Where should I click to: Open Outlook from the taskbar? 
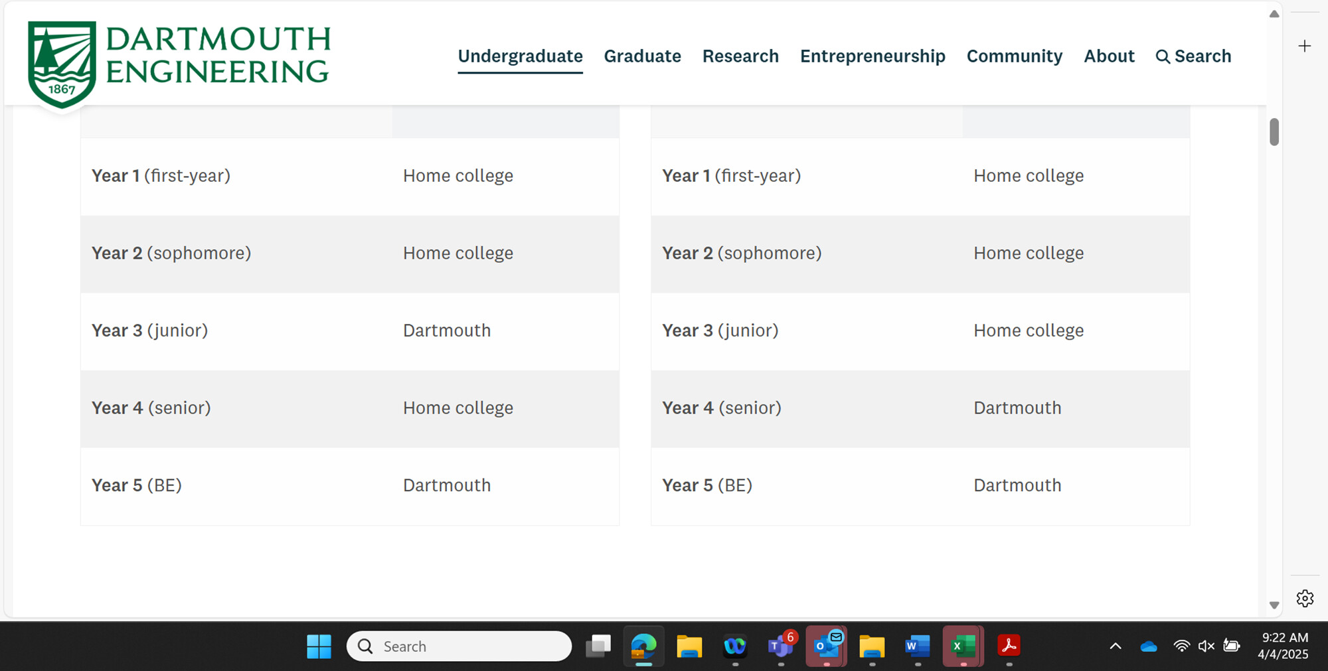(x=827, y=646)
